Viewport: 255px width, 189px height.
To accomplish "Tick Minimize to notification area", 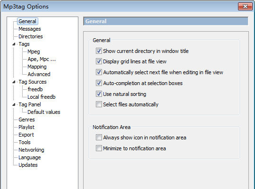I will (x=99, y=148).
